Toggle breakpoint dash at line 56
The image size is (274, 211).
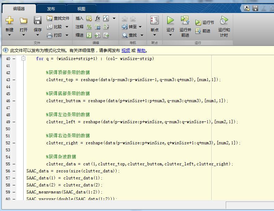(x=14, y=171)
